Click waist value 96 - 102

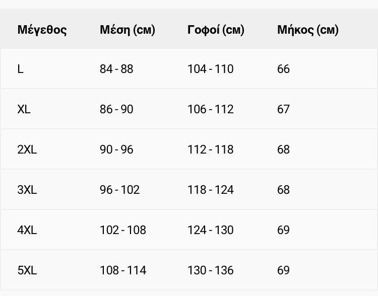point(120,190)
